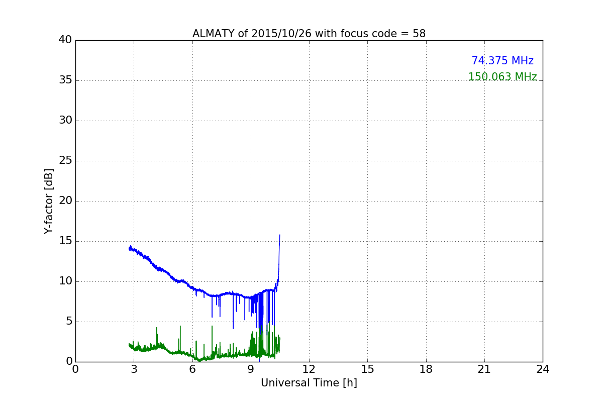Screen dimensions: 603x402
Task: Click the y-axis tick label 30
Action: click(x=65, y=121)
